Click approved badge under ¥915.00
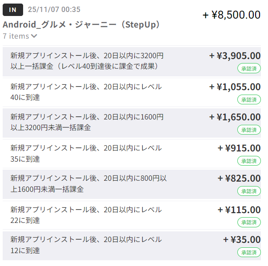 pos(249,160)
